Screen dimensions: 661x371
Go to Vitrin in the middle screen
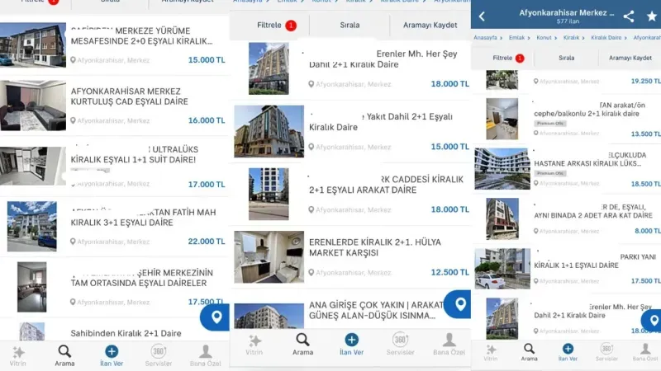[x=255, y=344]
